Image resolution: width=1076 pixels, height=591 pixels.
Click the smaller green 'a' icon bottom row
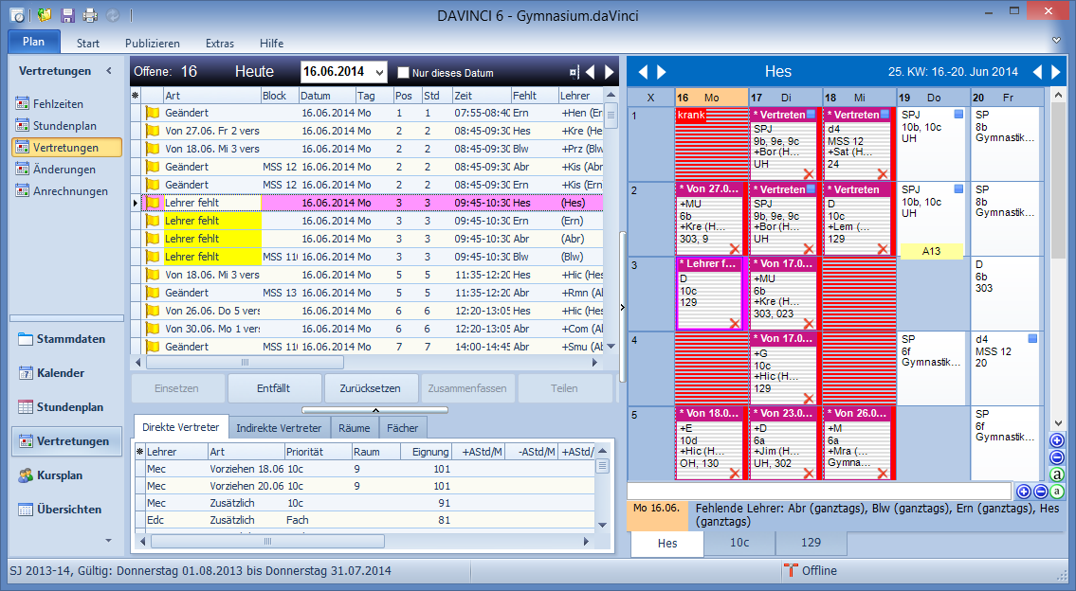pyautogui.click(x=1057, y=491)
